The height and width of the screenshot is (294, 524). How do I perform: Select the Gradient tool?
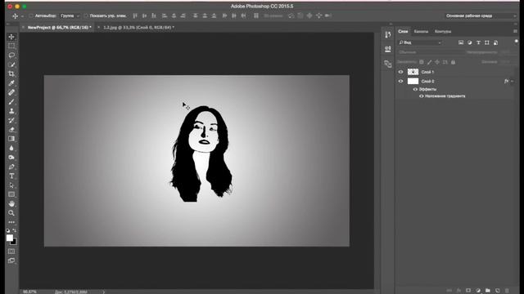(x=11, y=139)
